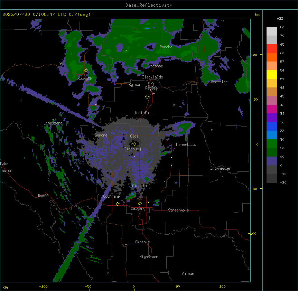This screenshot has width=298, height=291.
Task: Click the -100 tick label on bottom axis
Action: click(x=44, y=287)
